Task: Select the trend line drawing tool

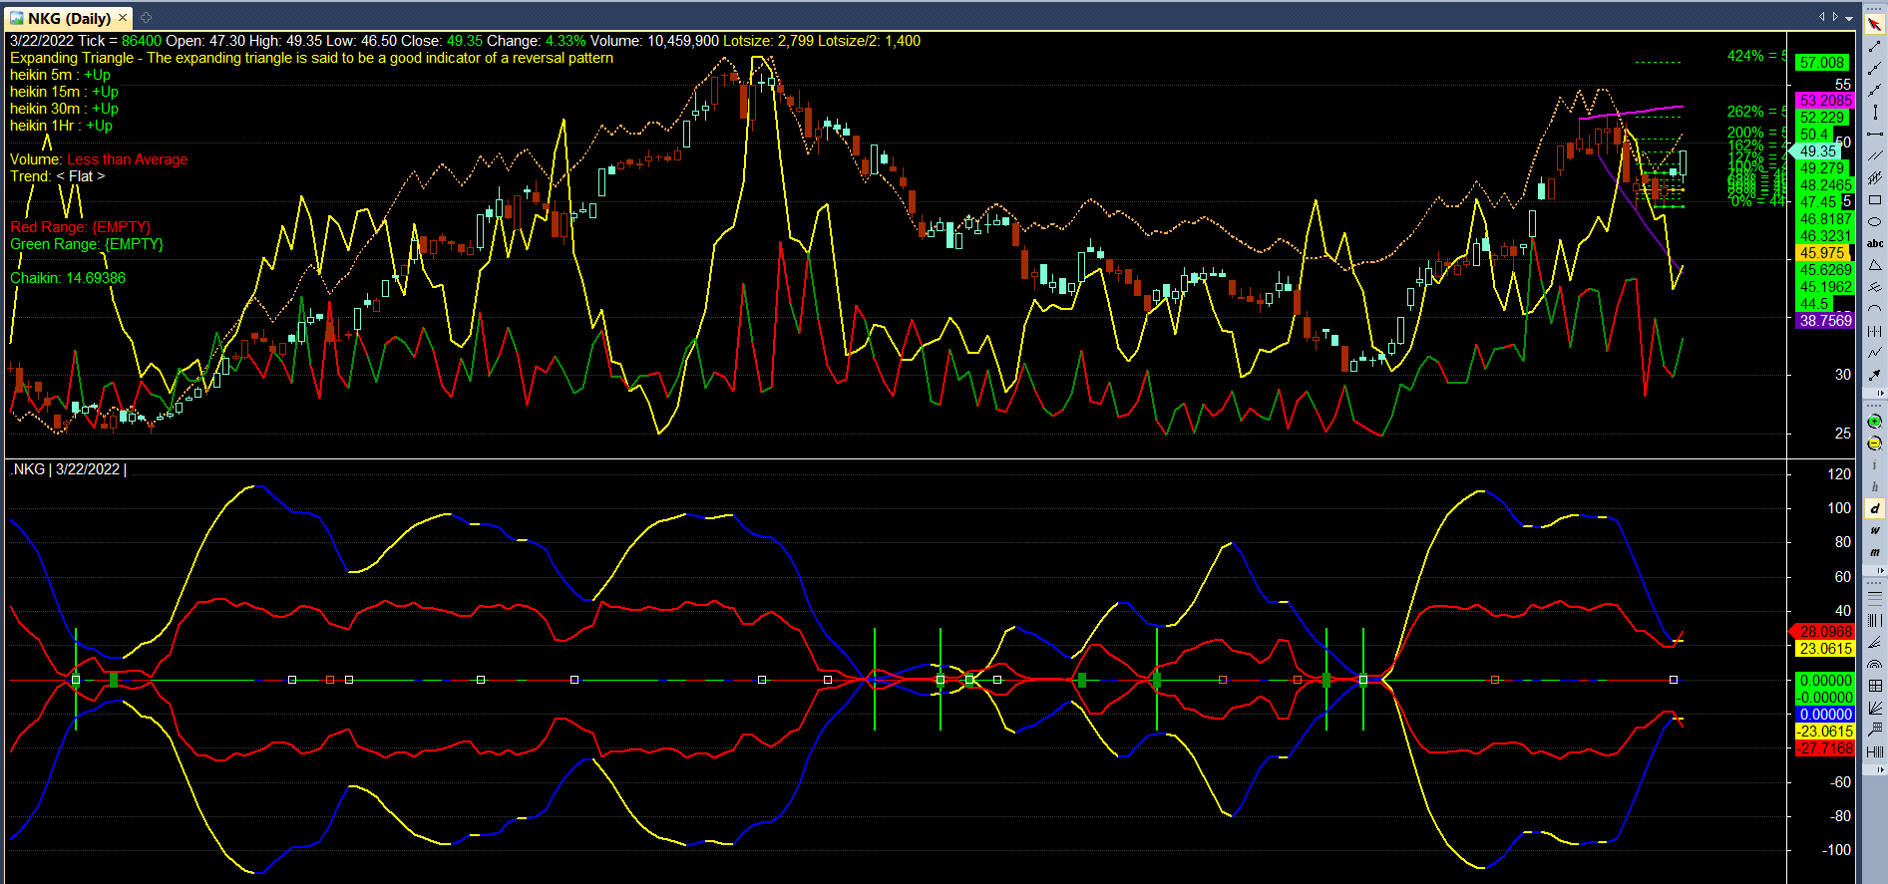Action: [x=1875, y=47]
